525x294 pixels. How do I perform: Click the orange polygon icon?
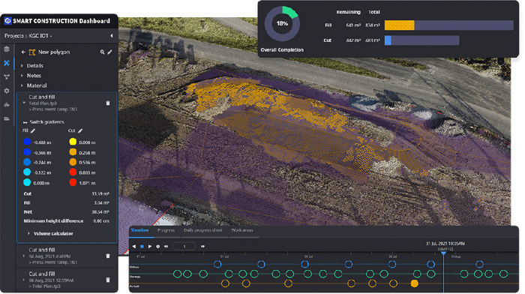point(32,52)
